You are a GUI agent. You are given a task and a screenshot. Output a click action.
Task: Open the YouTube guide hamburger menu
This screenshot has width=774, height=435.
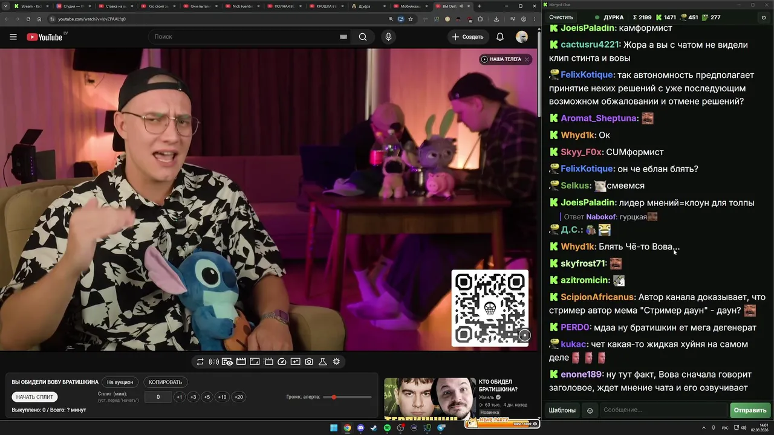click(13, 37)
